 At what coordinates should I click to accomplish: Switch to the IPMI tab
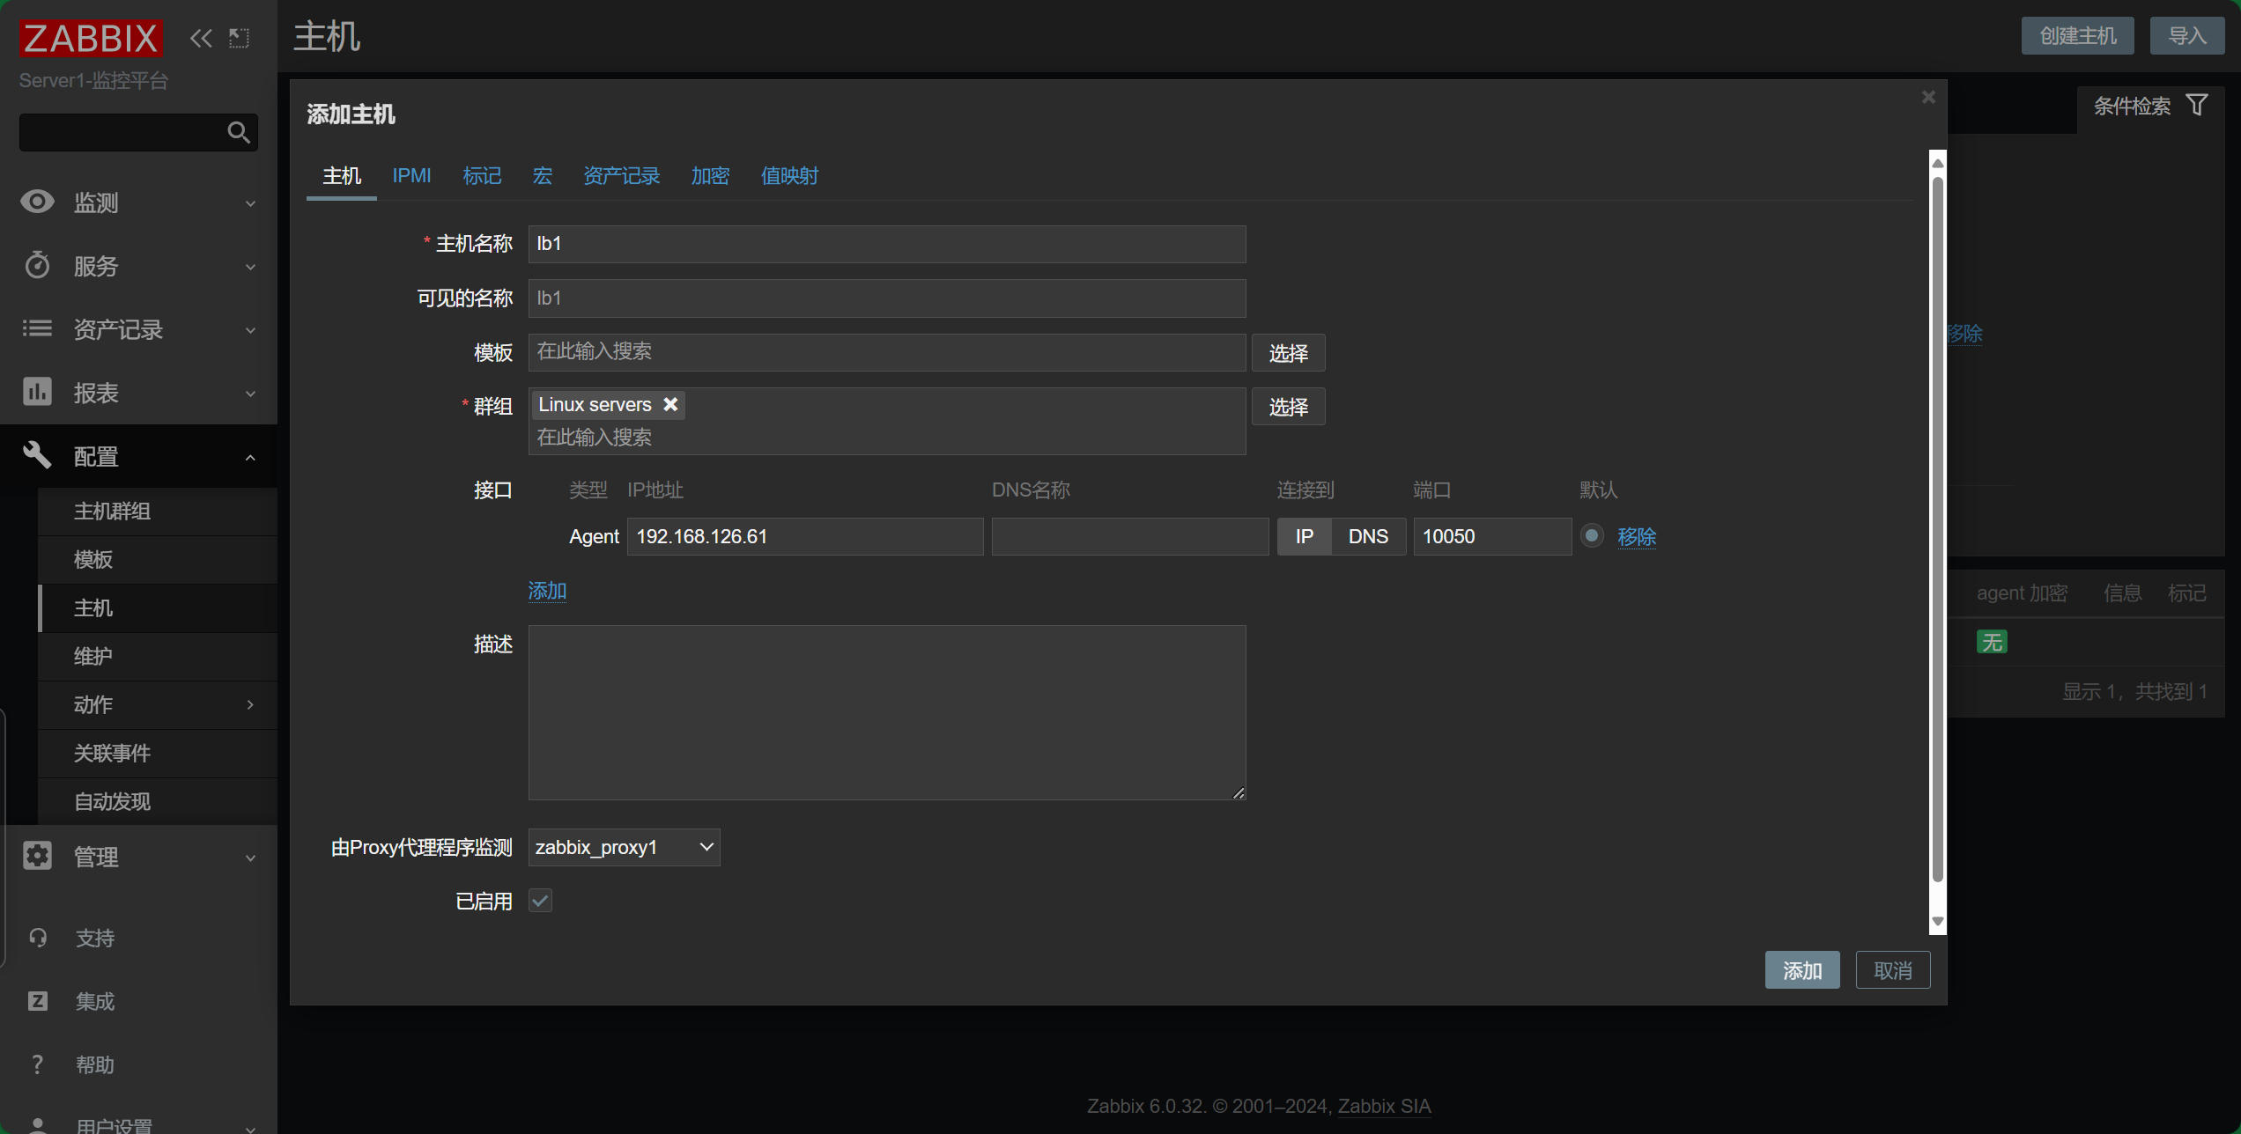tap(411, 176)
